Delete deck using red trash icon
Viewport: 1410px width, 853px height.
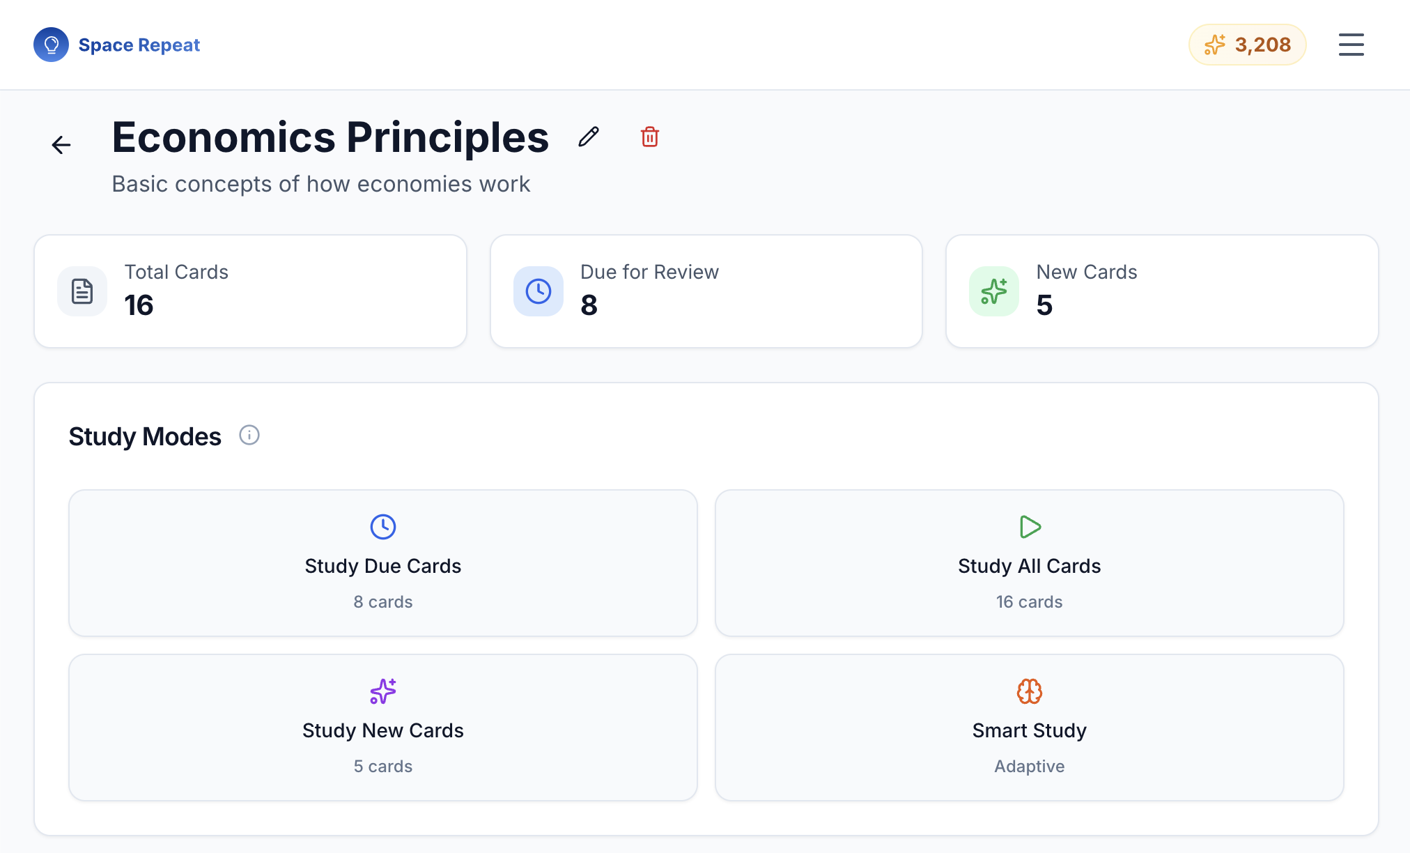coord(649,137)
